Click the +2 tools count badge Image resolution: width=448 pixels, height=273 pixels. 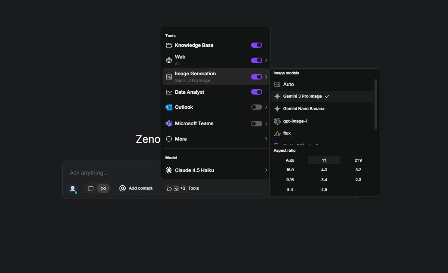[183, 188]
